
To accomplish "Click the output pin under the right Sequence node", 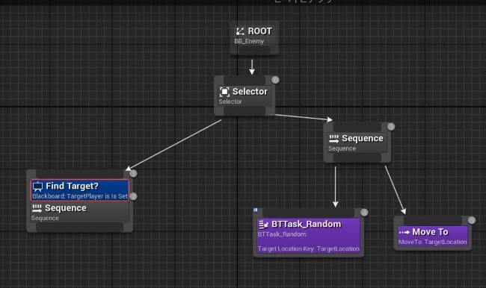I will tap(357, 157).
